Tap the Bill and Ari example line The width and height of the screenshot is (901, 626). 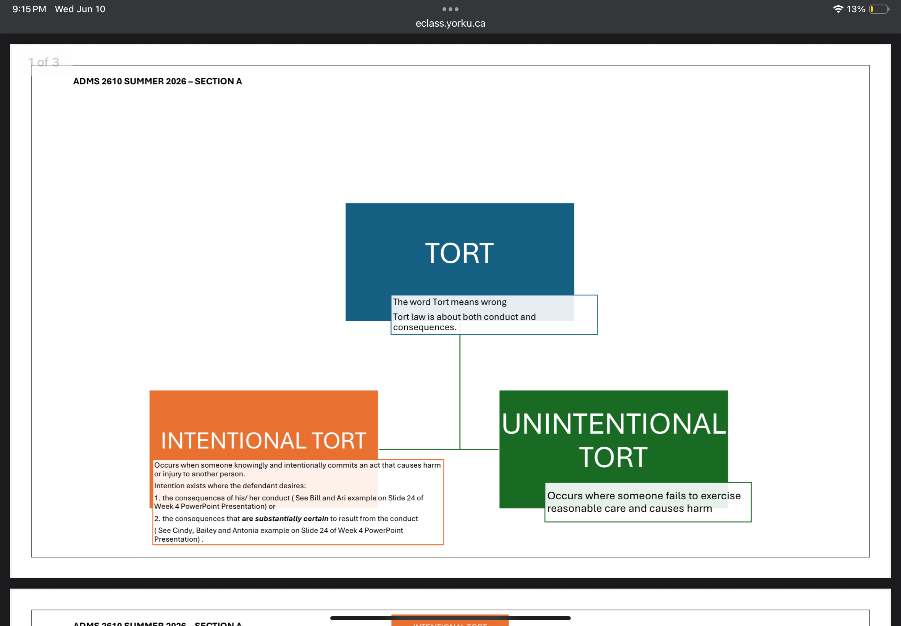tap(289, 502)
